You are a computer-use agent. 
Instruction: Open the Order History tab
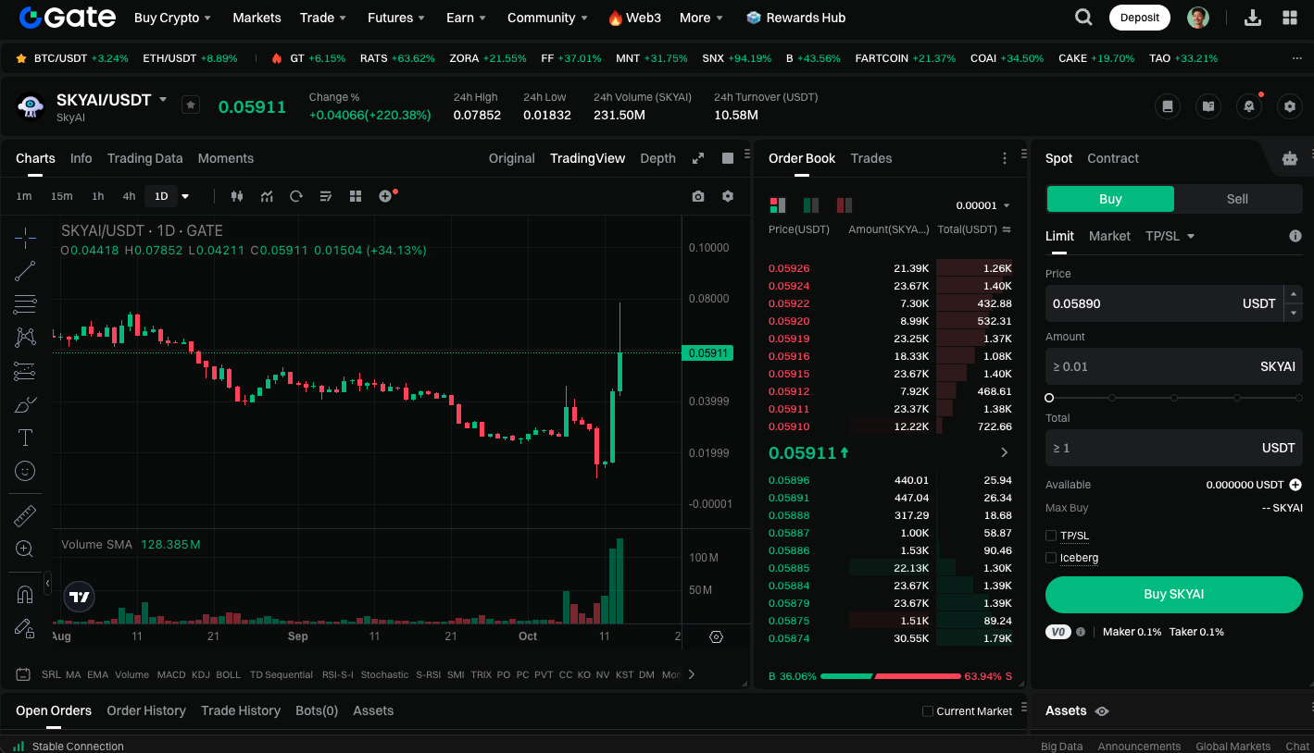tap(146, 710)
